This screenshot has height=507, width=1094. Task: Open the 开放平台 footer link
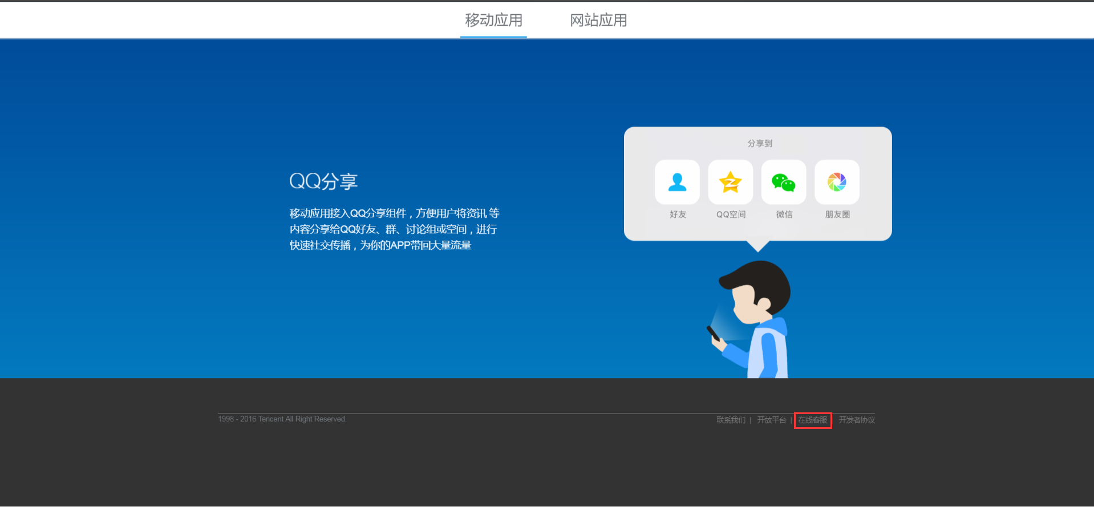click(x=771, y=420)
